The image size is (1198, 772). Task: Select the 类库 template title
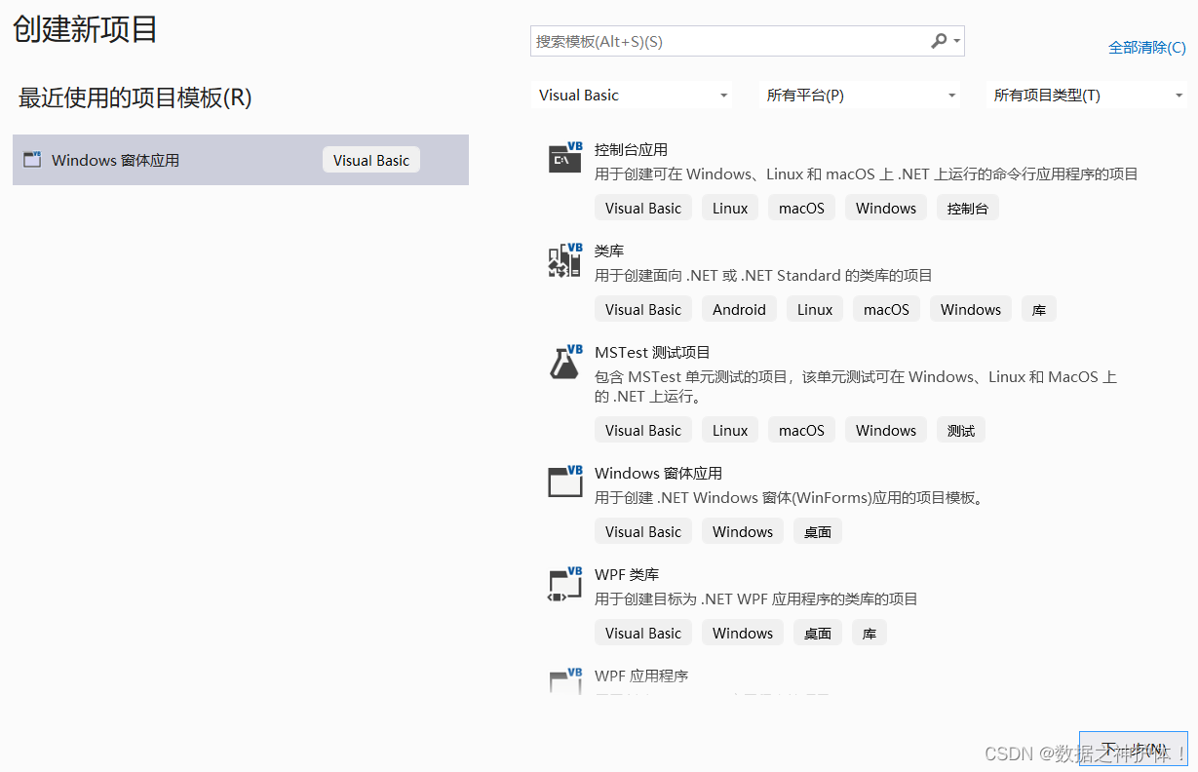click(x=609, y=251)
